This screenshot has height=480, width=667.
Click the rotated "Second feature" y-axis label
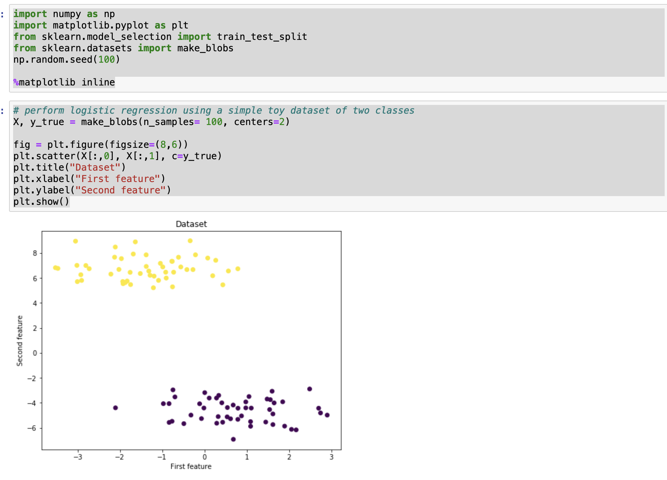20,341
